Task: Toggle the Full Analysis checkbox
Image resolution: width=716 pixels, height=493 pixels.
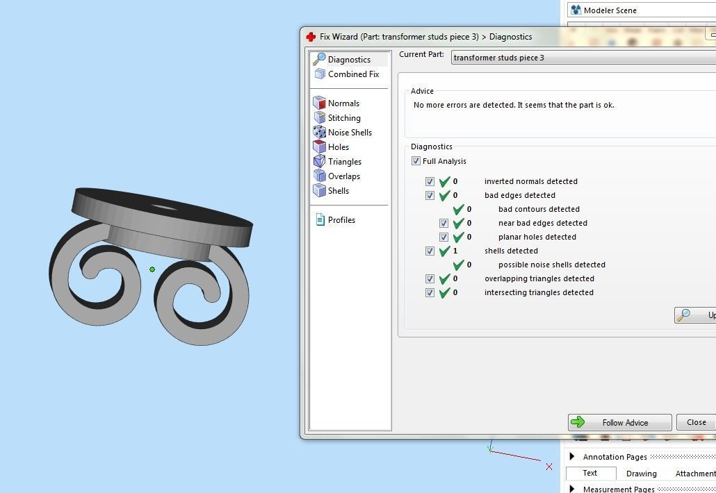Action: pyautogui.click(x=416, y=161)
